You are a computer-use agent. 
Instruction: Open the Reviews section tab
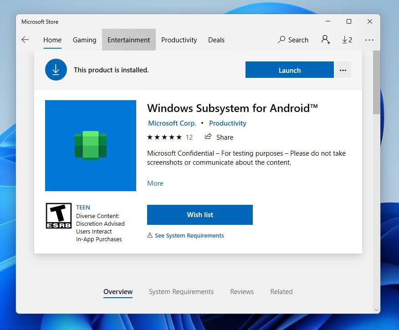(x=242, y=292)
